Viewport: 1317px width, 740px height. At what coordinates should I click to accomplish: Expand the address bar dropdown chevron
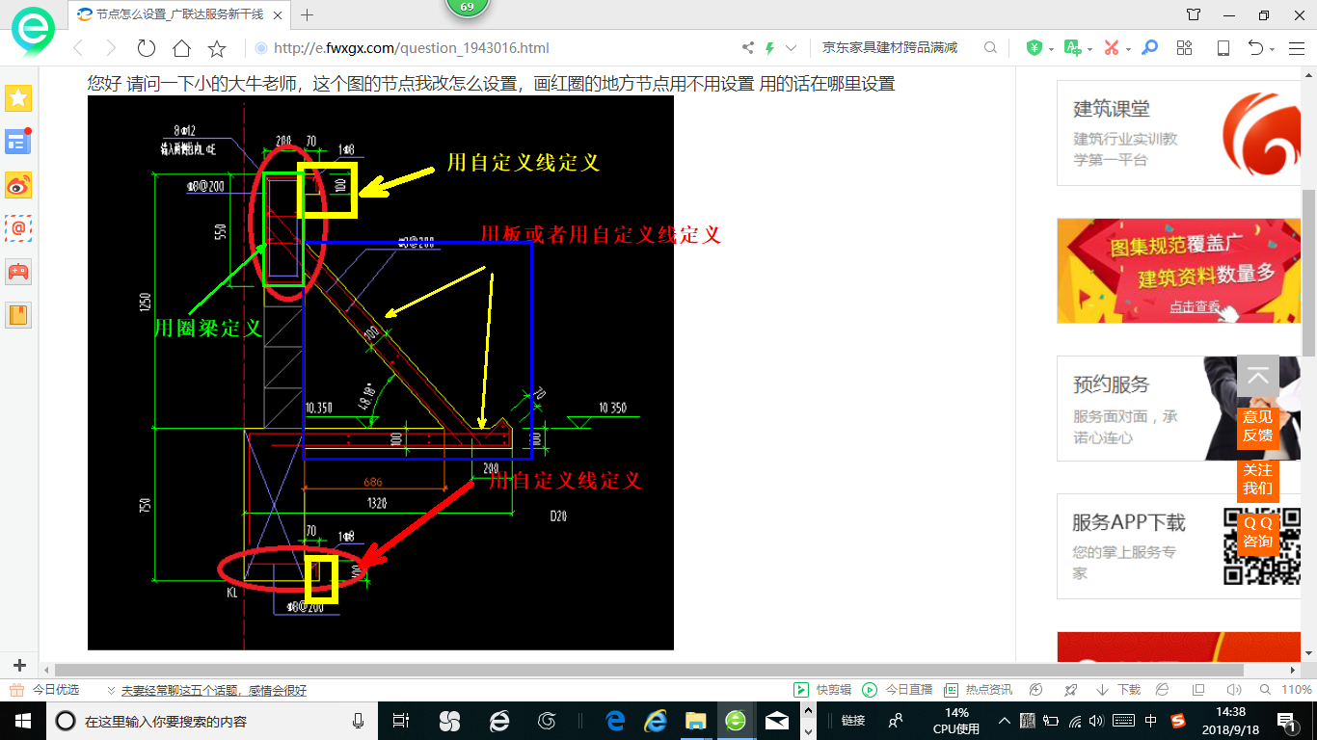[x=792, y=48]
